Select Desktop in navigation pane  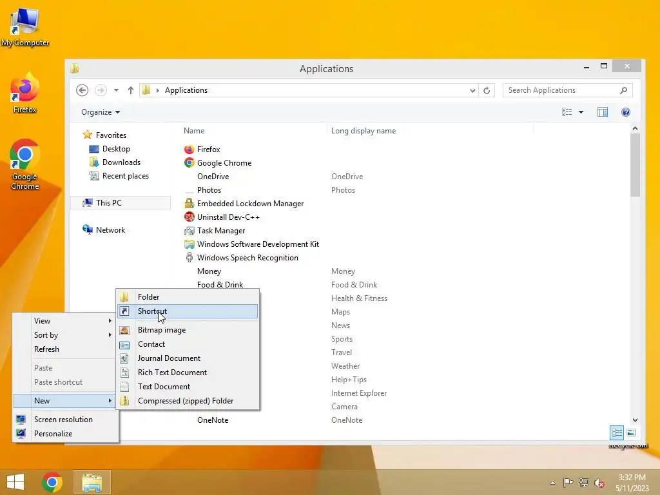click(x=110, y=149)
